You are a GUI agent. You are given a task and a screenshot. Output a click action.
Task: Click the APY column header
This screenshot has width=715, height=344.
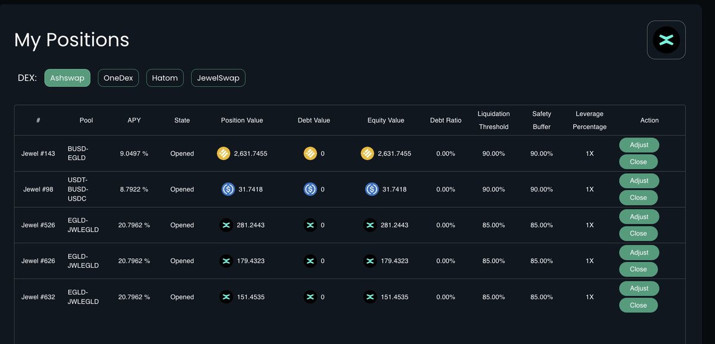tap(134, 120)
